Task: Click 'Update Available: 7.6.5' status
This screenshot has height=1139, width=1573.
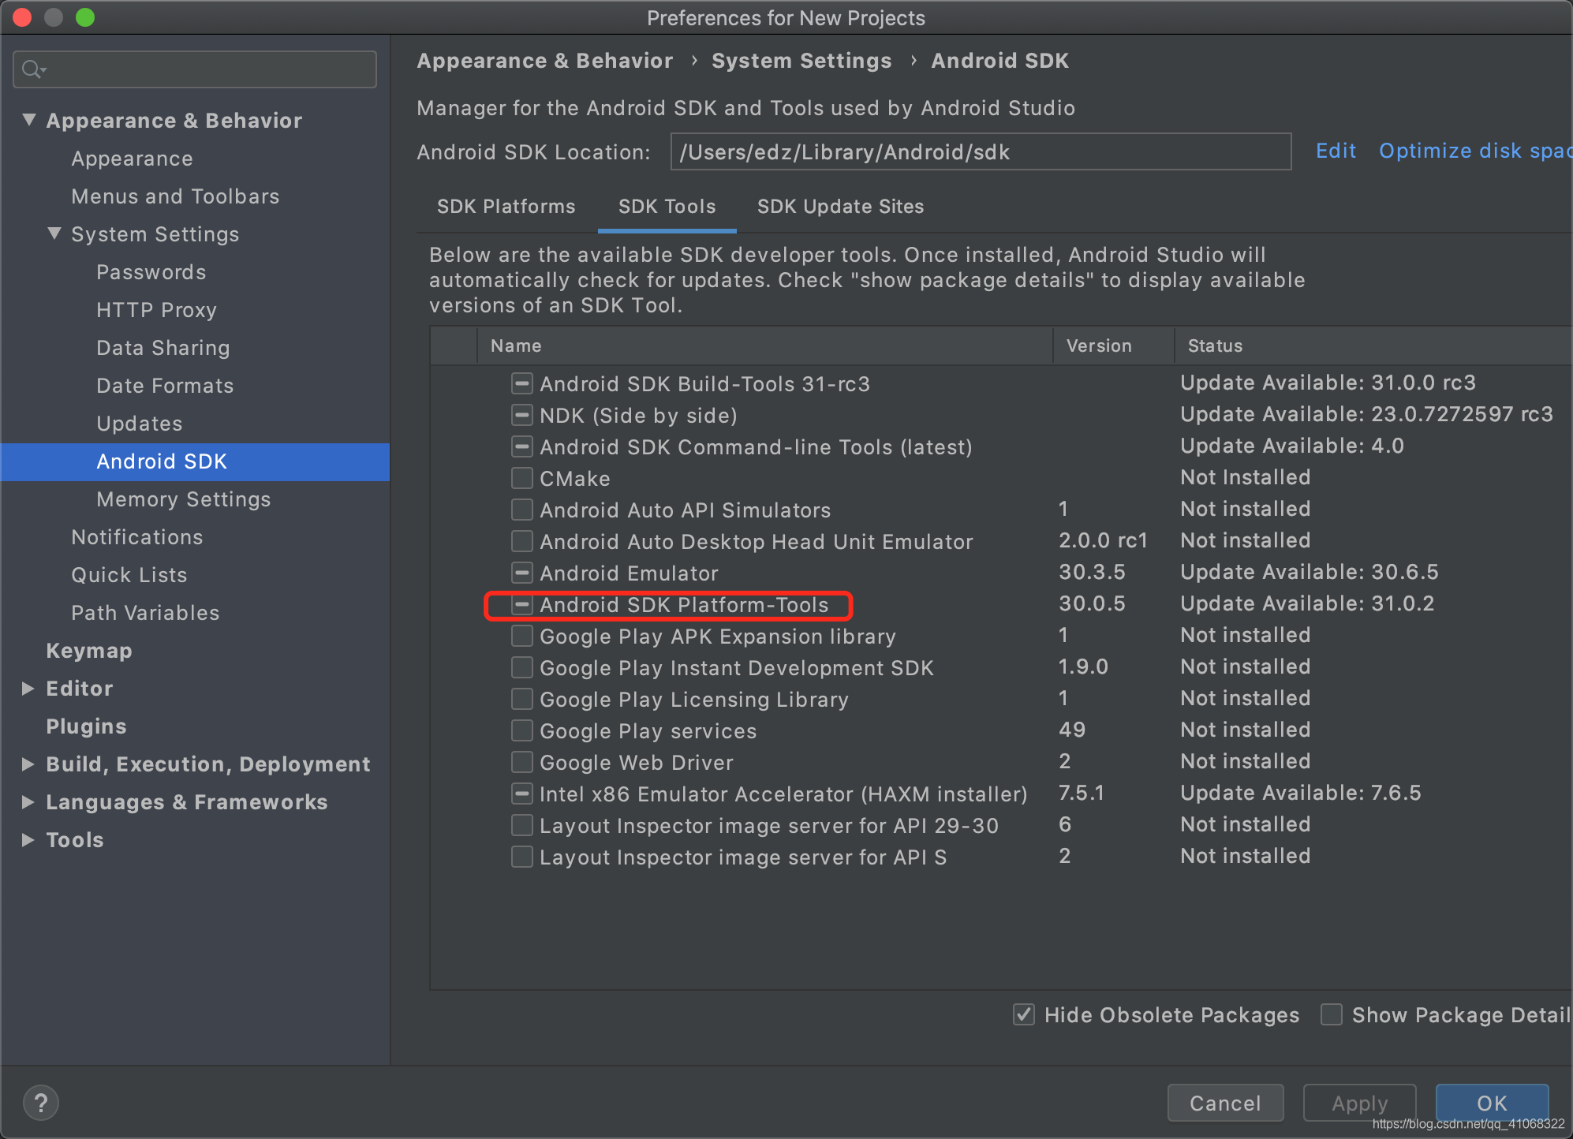Action: pos(1300,793)
